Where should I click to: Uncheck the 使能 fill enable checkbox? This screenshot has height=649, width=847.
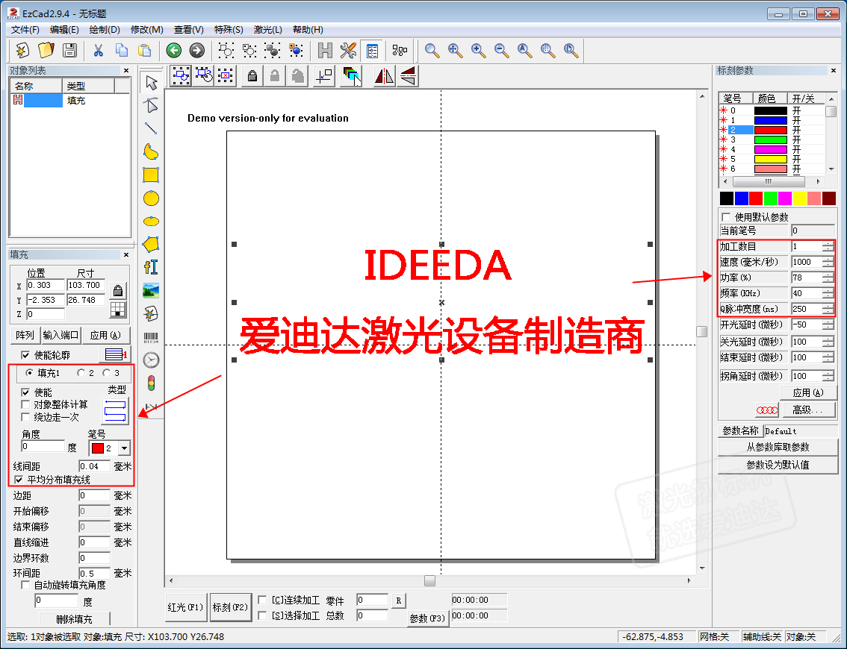(25, 392)
